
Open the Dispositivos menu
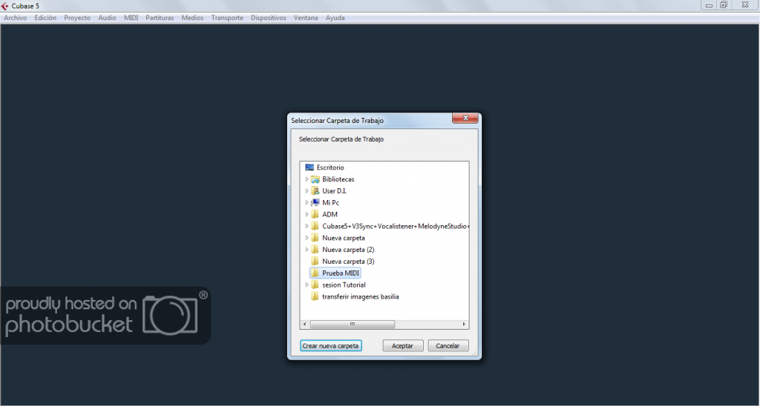coord(269,18)
